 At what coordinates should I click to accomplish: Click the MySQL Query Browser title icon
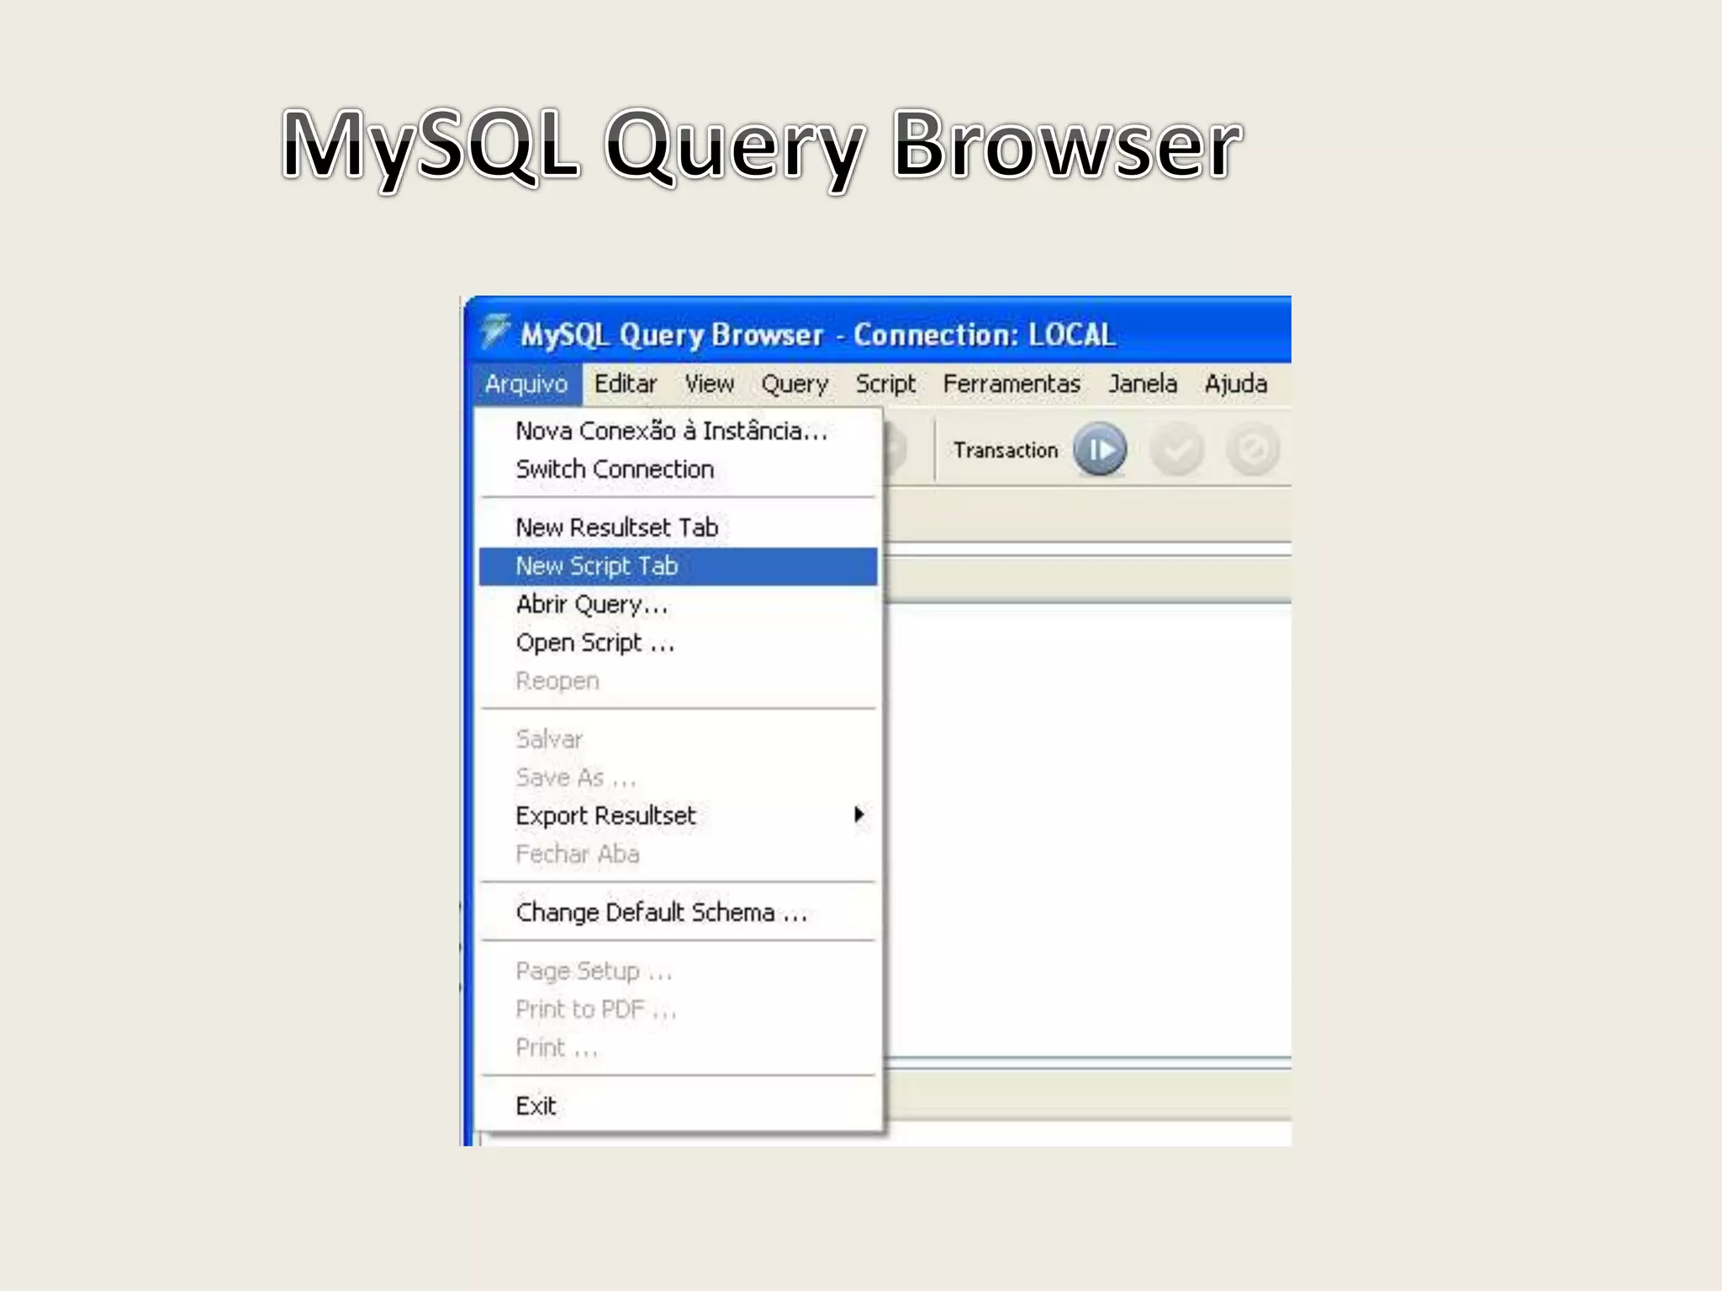coord(495,331)
